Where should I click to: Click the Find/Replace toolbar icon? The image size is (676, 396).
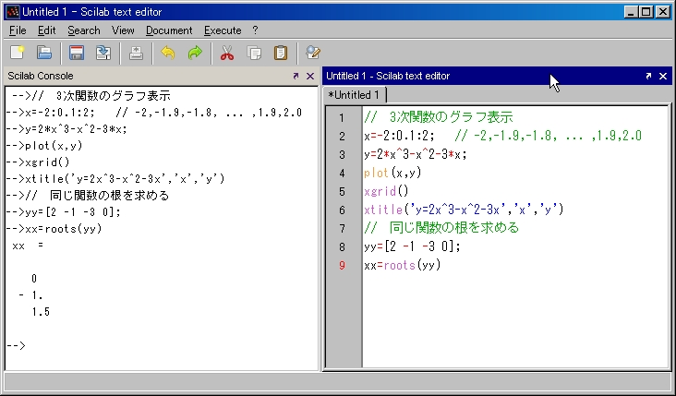tap(313, 53)
